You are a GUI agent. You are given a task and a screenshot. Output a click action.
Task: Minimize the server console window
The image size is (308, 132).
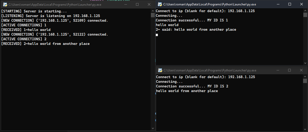[126, 4]
